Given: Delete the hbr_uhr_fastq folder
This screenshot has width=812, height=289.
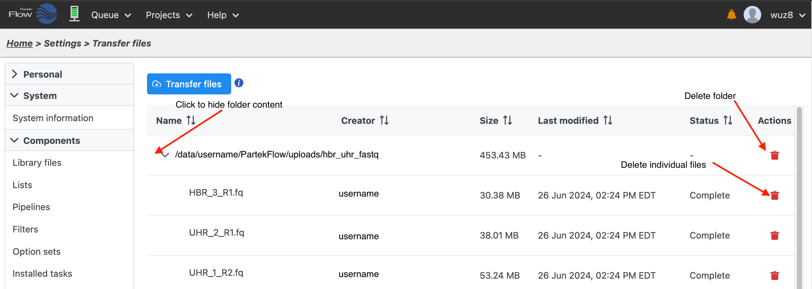Looking at the screenshot, I should [x=774, y=155].
